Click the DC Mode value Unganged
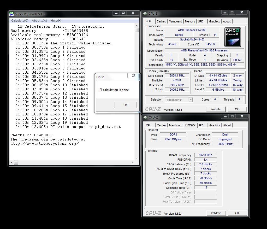The height and width of the screenshot is (229, 267). (x=225, y=139)
